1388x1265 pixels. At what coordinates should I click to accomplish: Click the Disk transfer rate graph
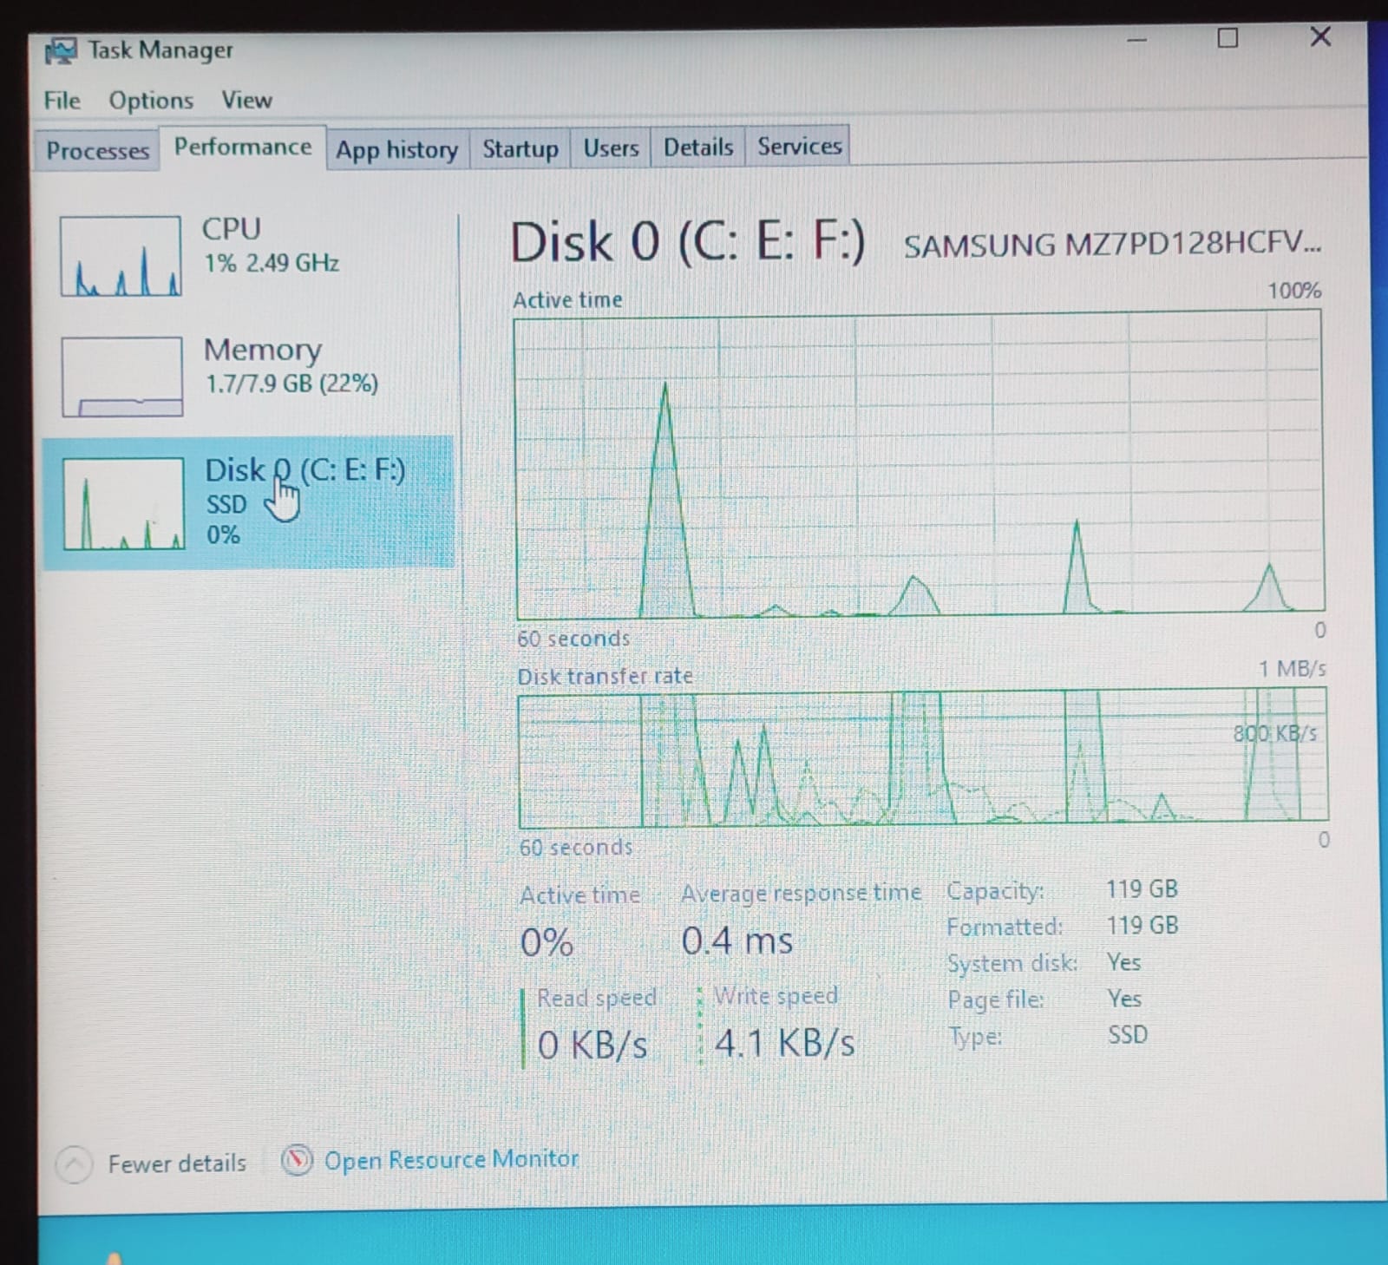(x=922, y=757)
